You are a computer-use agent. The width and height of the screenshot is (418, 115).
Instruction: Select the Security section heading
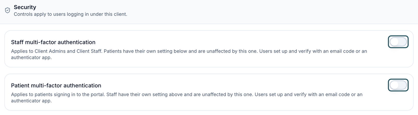[25, 7]
